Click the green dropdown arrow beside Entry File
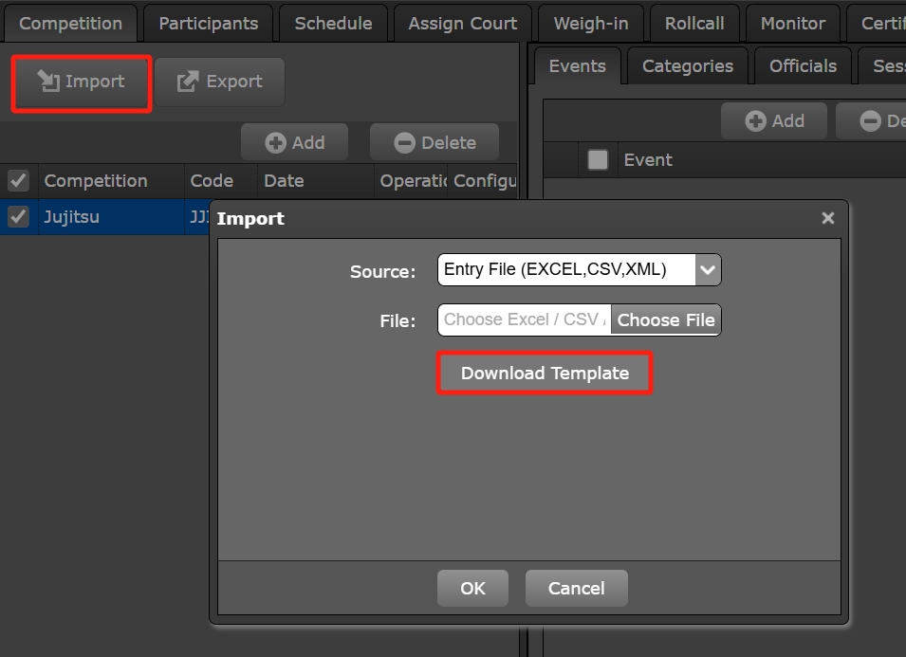Viewport: 906px width, 657px height. point(707,269)
